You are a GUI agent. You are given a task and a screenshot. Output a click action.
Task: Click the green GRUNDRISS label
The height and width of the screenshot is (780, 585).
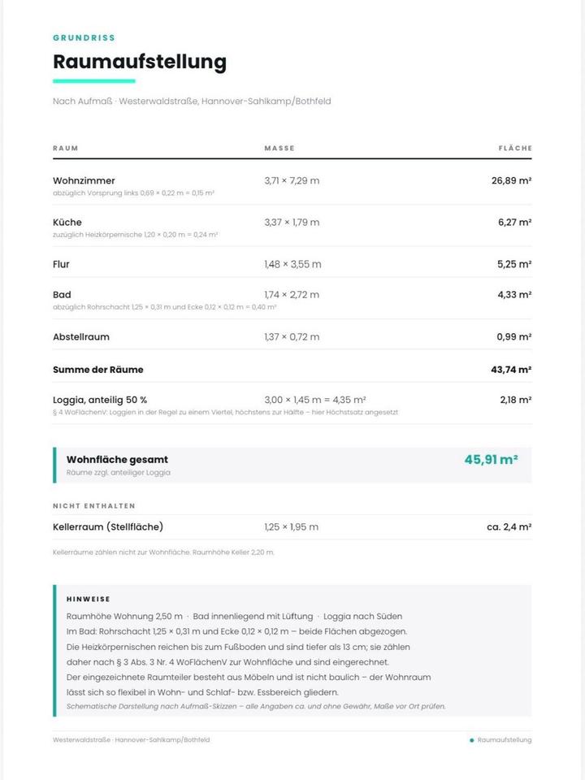[84, 38]
